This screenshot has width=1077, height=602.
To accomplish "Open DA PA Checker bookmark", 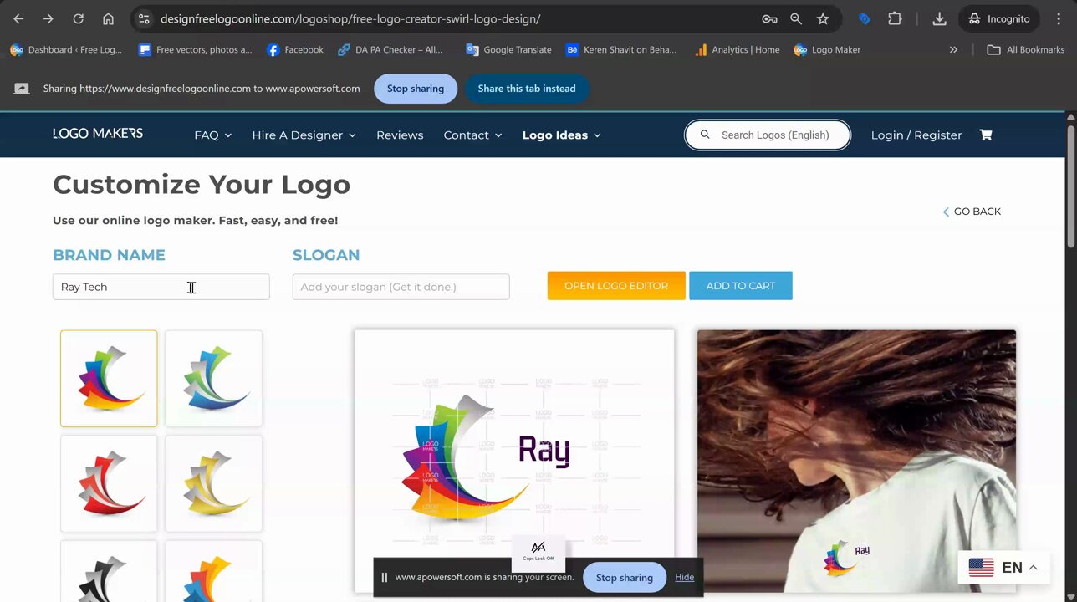I will pyautogui.click(x=390, y=49).
